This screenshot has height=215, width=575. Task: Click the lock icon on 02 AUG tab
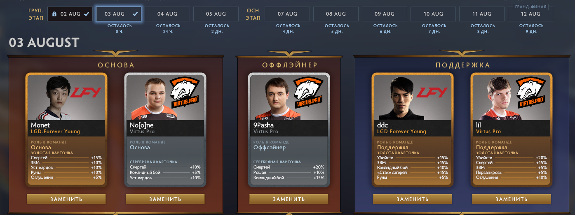tap(54, 14)
